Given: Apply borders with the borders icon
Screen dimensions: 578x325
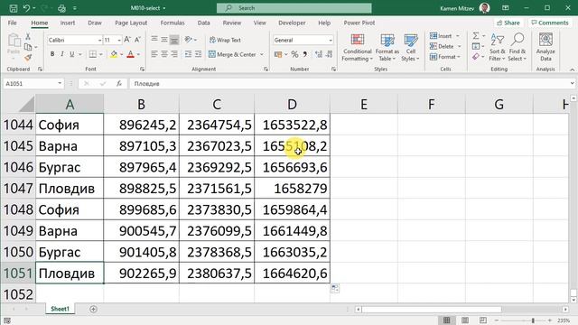Looking at the screenshot, I should coord(93,54).
